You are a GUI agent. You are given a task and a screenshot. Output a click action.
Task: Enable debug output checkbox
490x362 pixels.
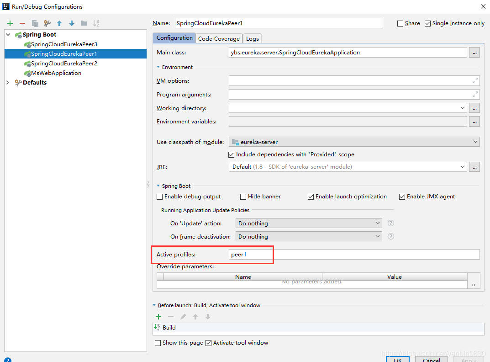pos(160,197)
